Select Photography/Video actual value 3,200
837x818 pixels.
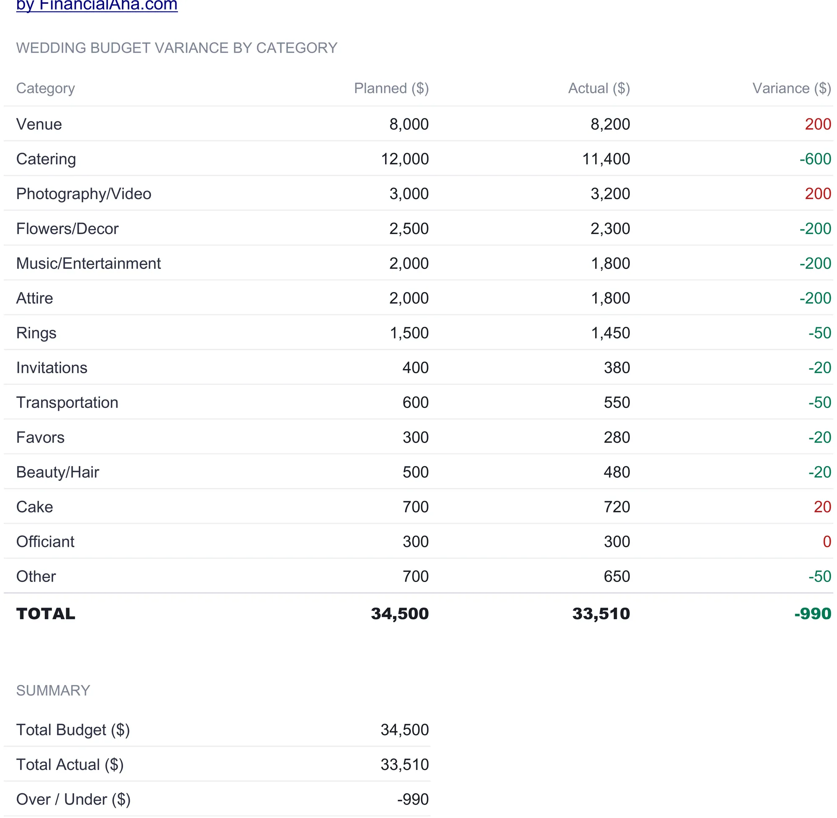610,194
